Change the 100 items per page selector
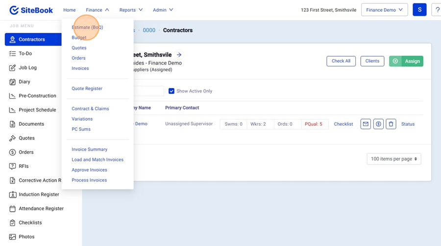The image size is (441, 246). 394,159
